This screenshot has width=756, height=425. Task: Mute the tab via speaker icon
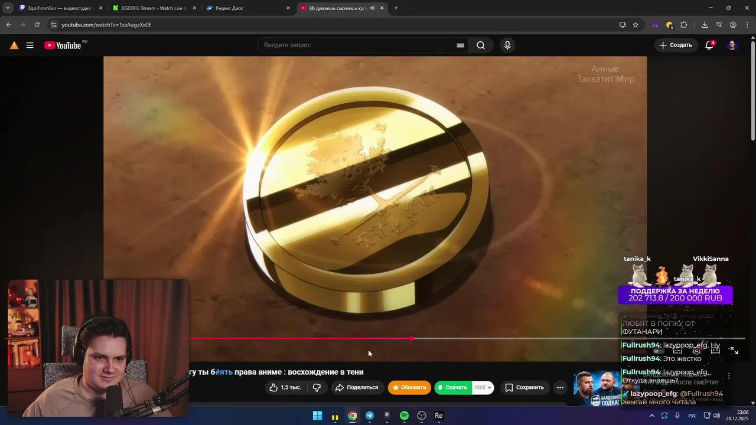tap(372, 8)
